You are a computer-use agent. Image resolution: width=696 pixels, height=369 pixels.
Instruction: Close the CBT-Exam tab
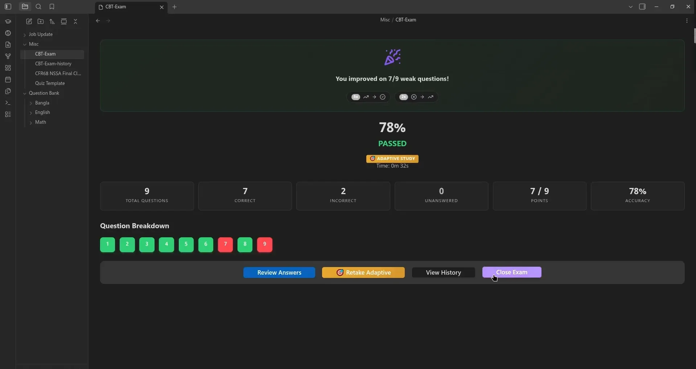click(x=162, y=7)
